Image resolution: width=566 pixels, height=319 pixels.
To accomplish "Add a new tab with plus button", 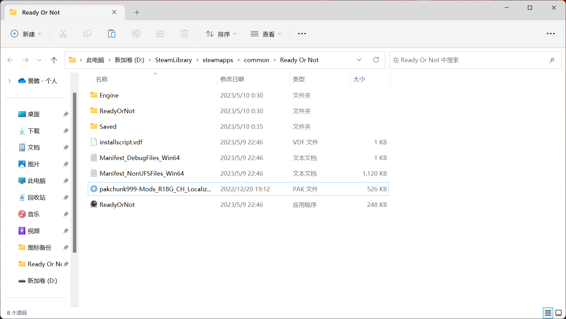I will click(x=137, y=12).
